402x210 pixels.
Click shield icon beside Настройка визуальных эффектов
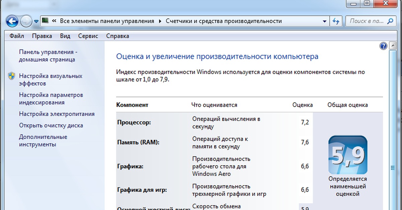pos(11,76)
